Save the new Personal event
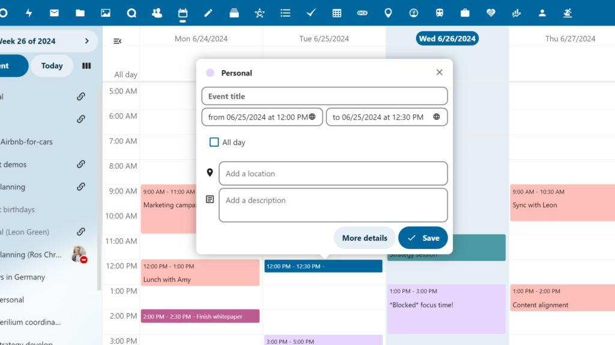Screen dimensions: 615x345 coord(423,238)
